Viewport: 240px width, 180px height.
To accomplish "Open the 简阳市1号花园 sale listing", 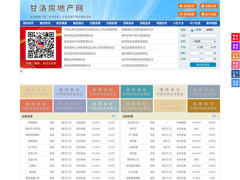I will click(33, 129).
